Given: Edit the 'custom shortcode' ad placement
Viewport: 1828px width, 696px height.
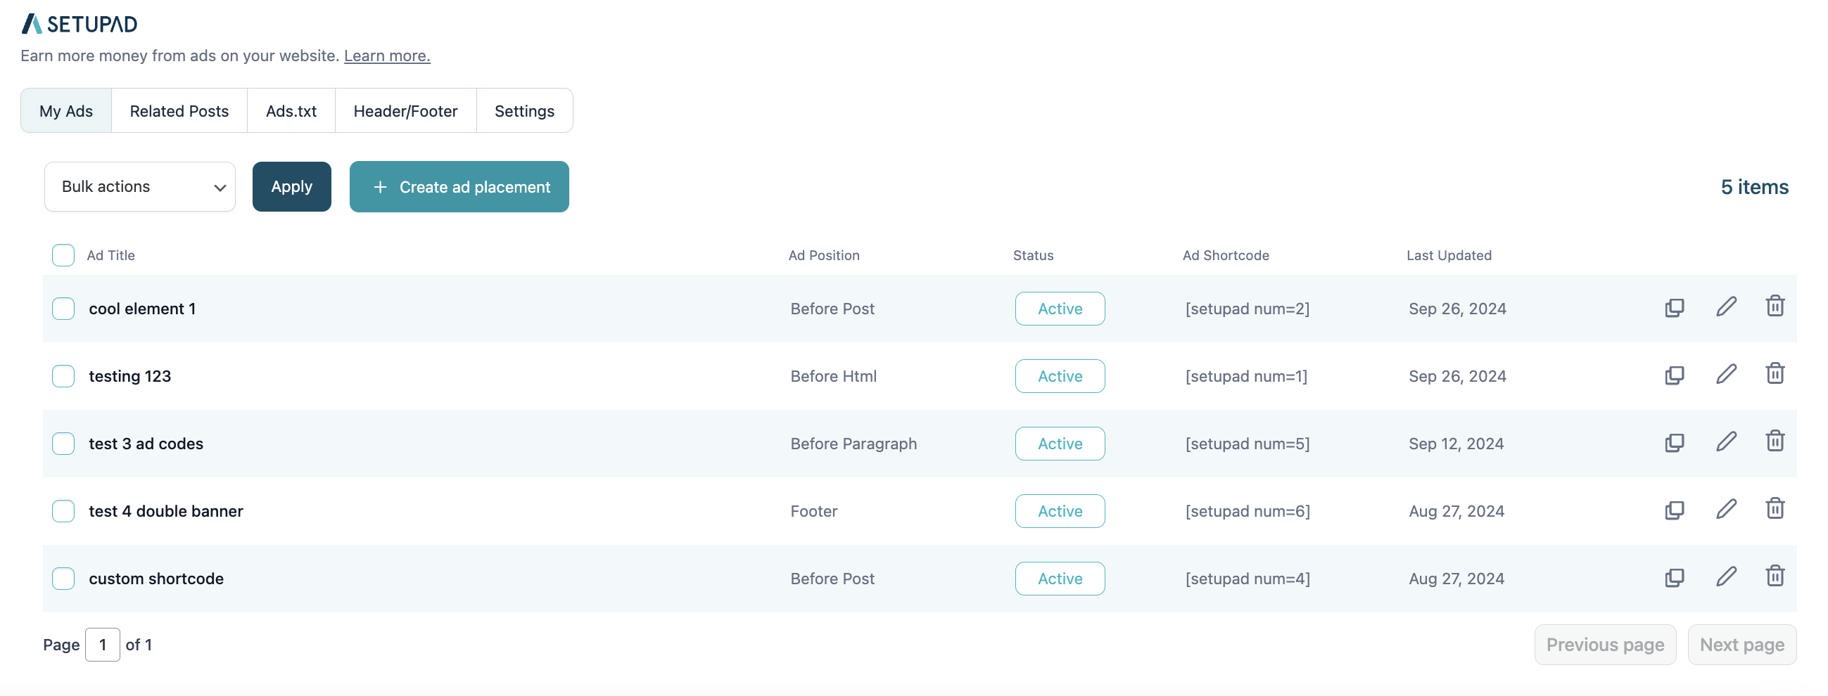Looking at the screenshot, I should (1726, 577).
